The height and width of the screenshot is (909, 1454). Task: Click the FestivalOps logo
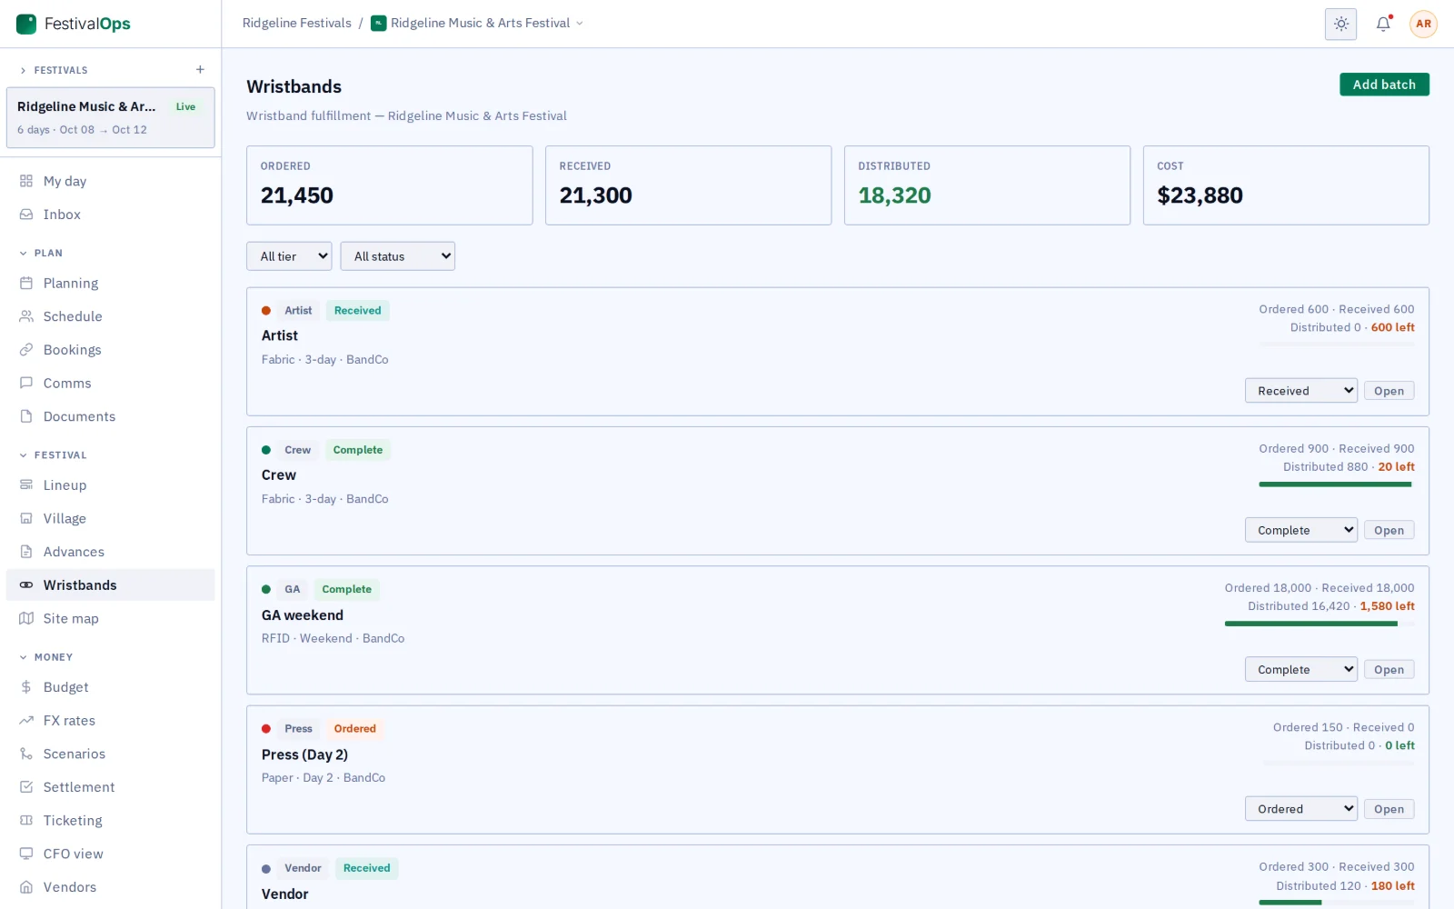(74, 24)
